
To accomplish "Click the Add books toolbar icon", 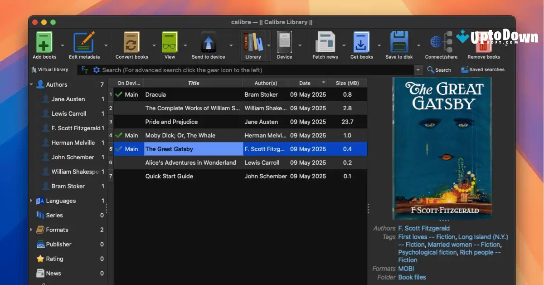I will pyautogui.click(x=44, y=42).
